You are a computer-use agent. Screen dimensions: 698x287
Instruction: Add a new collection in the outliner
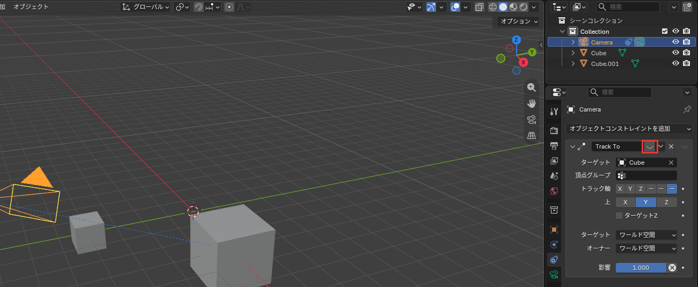687,7
